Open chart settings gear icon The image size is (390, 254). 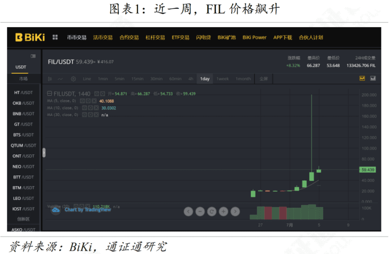[73, 79]
